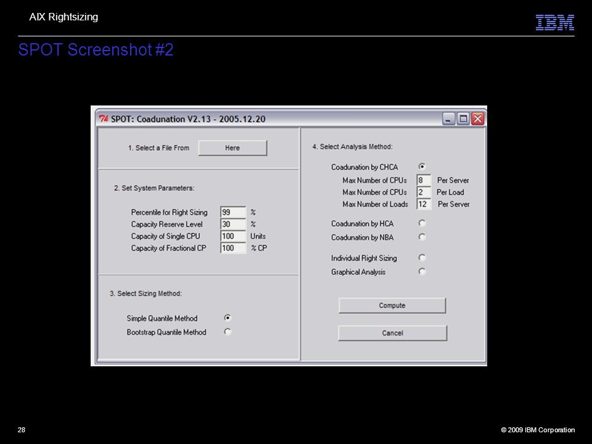Focus the Capacity of Single CPU field
The height and width of the screenshot is (444, 592).
point(233,236)
